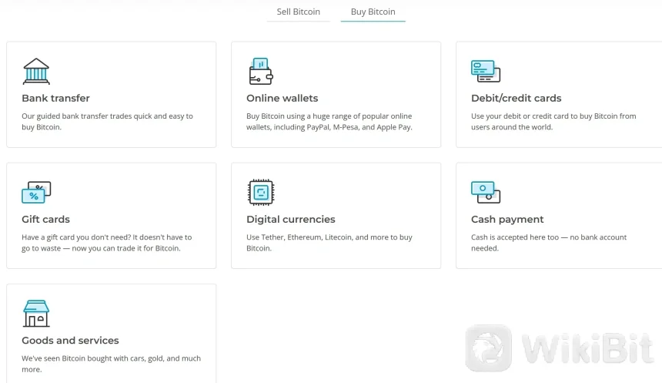
Task: Click the PayPal, M-Pesa, Apple Pay description
Action: coord(329,122)
